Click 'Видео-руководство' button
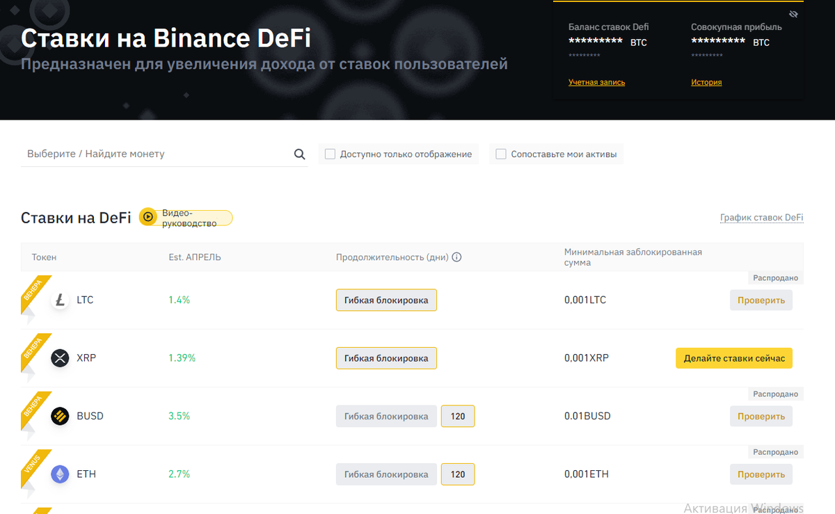835x514 pixels. (x=186, y=218)
